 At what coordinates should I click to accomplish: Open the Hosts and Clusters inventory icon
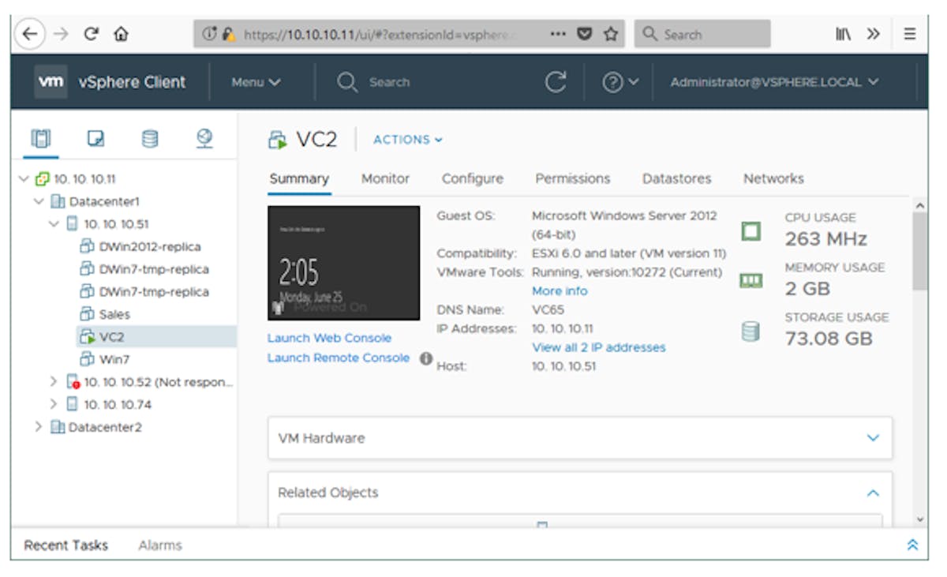click(40, 140)
